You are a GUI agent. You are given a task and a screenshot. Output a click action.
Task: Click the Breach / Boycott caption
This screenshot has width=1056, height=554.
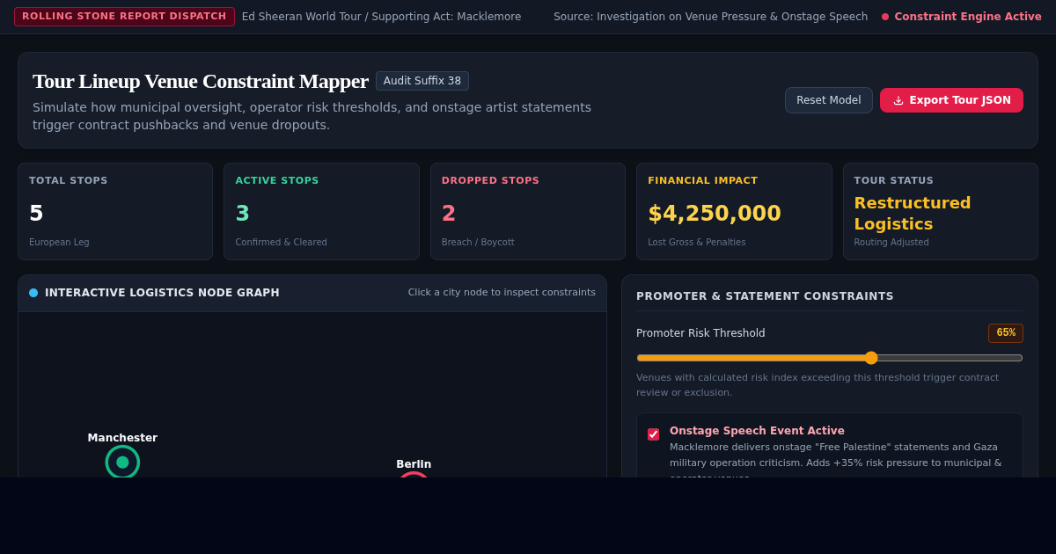pos(478,242)
